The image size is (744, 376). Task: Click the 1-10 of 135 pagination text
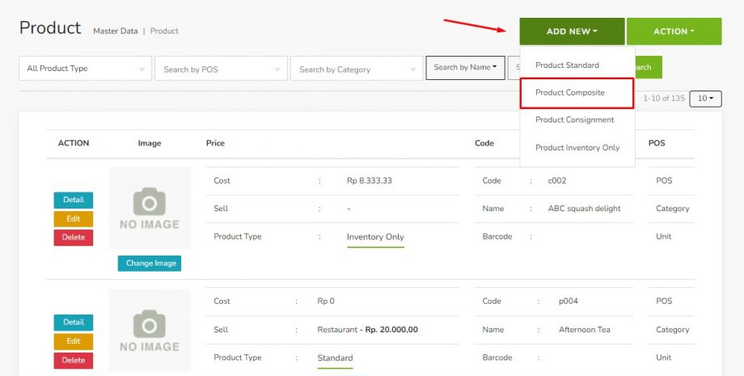[664, 99]
